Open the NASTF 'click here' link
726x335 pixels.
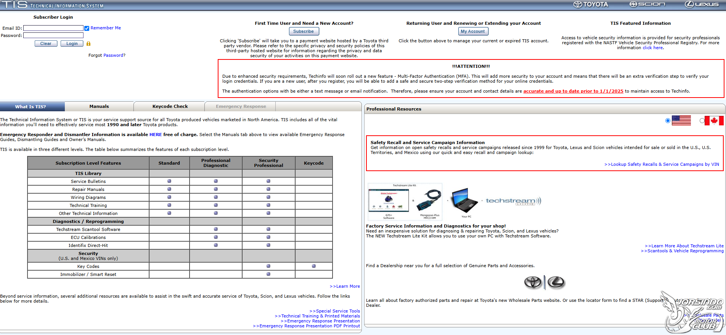[x=653, y=48]
